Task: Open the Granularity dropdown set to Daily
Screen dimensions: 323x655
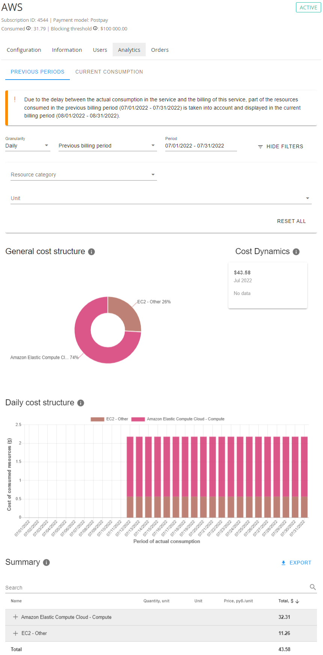Action: click(27, 146)
